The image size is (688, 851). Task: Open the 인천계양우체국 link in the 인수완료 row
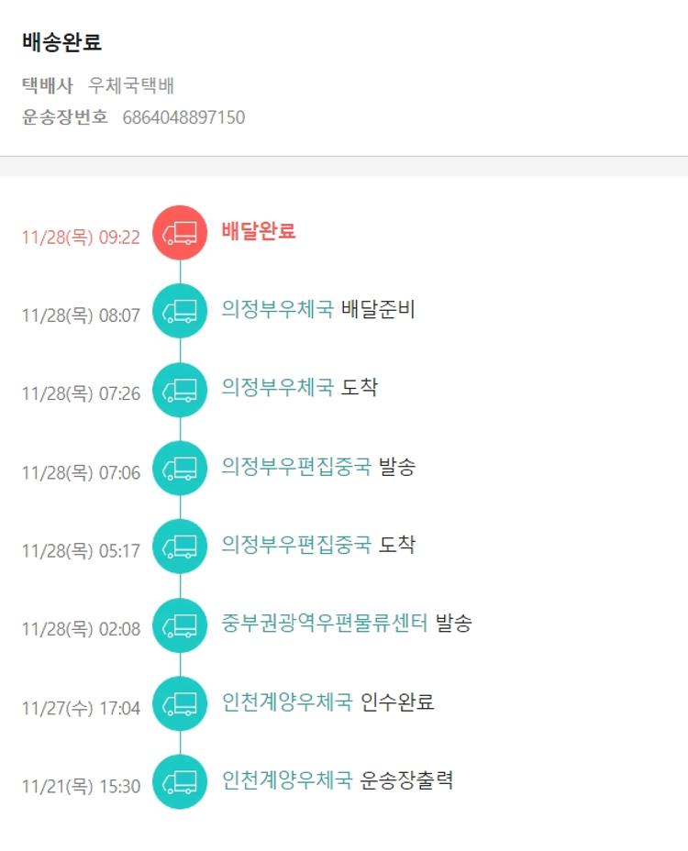286,702
